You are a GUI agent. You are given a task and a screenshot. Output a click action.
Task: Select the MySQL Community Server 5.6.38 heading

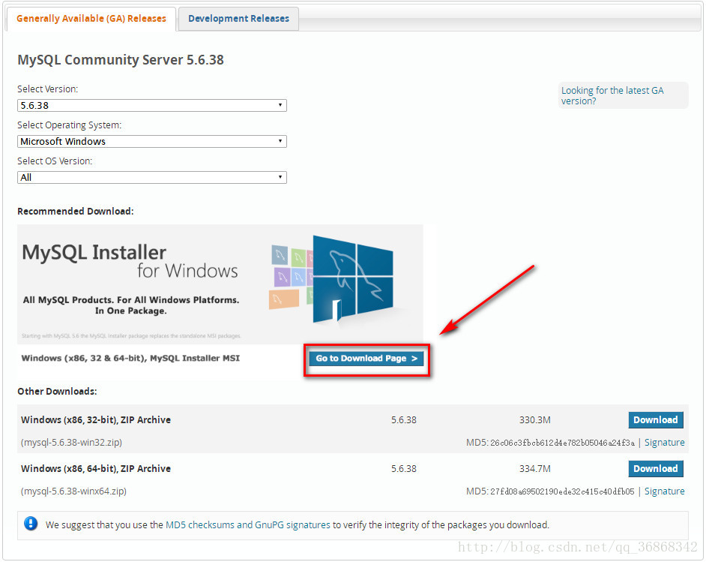point(121,60)
